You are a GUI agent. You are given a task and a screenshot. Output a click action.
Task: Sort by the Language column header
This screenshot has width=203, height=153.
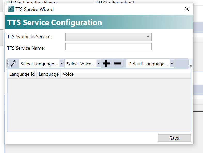coord(49,74)
